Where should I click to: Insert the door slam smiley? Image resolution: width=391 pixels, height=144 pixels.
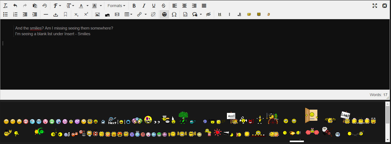[311, 116]
